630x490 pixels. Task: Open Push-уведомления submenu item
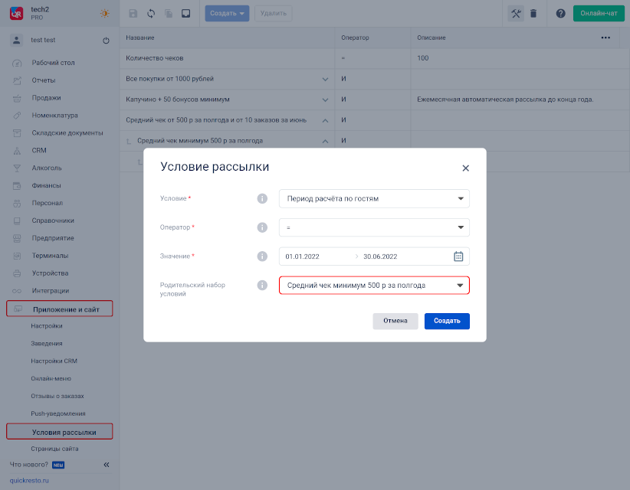58,413
